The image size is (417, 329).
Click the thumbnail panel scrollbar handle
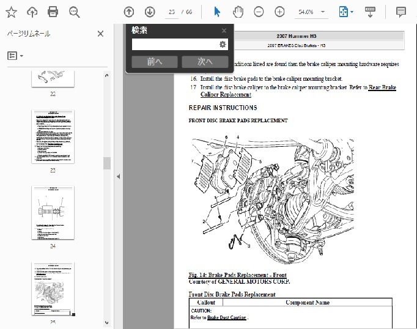106,163
